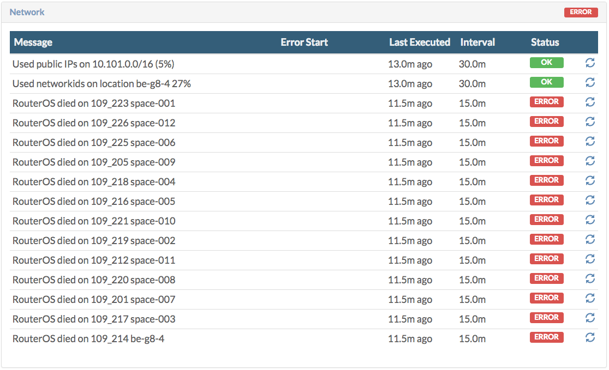Click the Status column header
This screenshot has width=609, height=370.
coord(545,43)
